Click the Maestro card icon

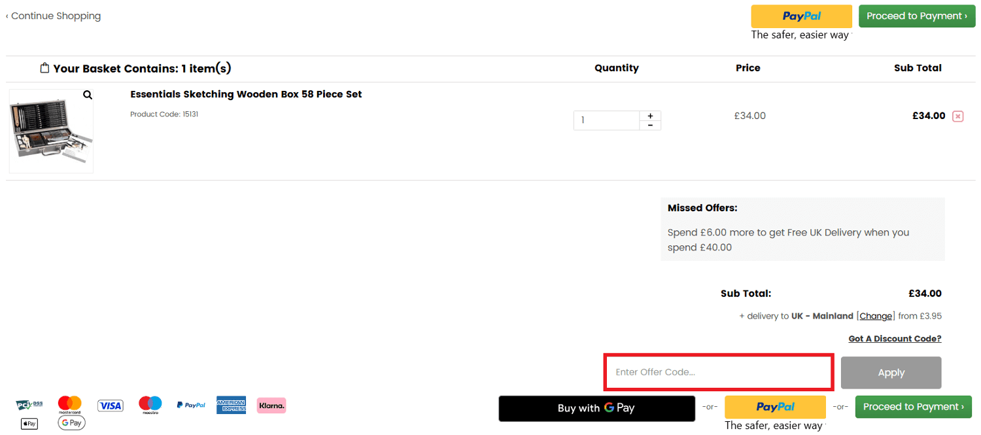pos(150,405)
